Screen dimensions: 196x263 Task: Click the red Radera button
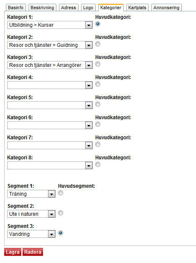click(33, 252)
